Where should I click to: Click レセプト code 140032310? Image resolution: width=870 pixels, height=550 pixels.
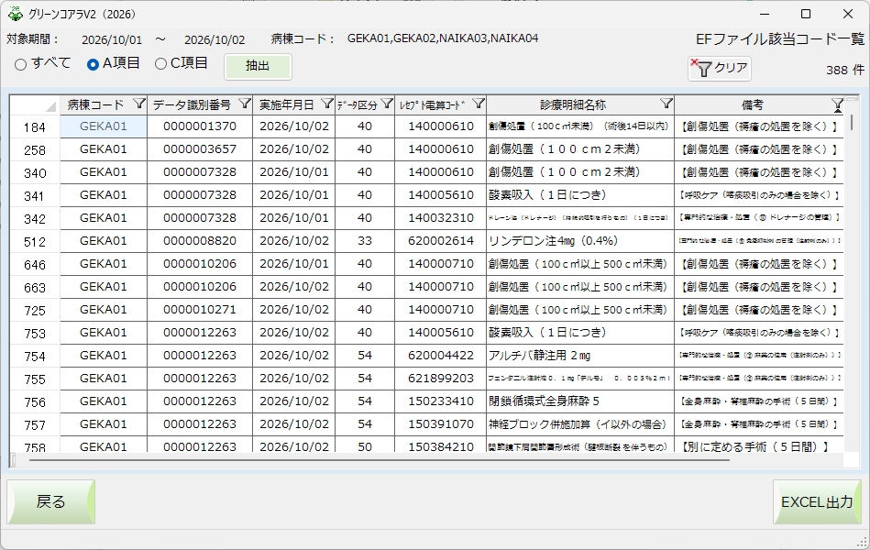(441, 218)
